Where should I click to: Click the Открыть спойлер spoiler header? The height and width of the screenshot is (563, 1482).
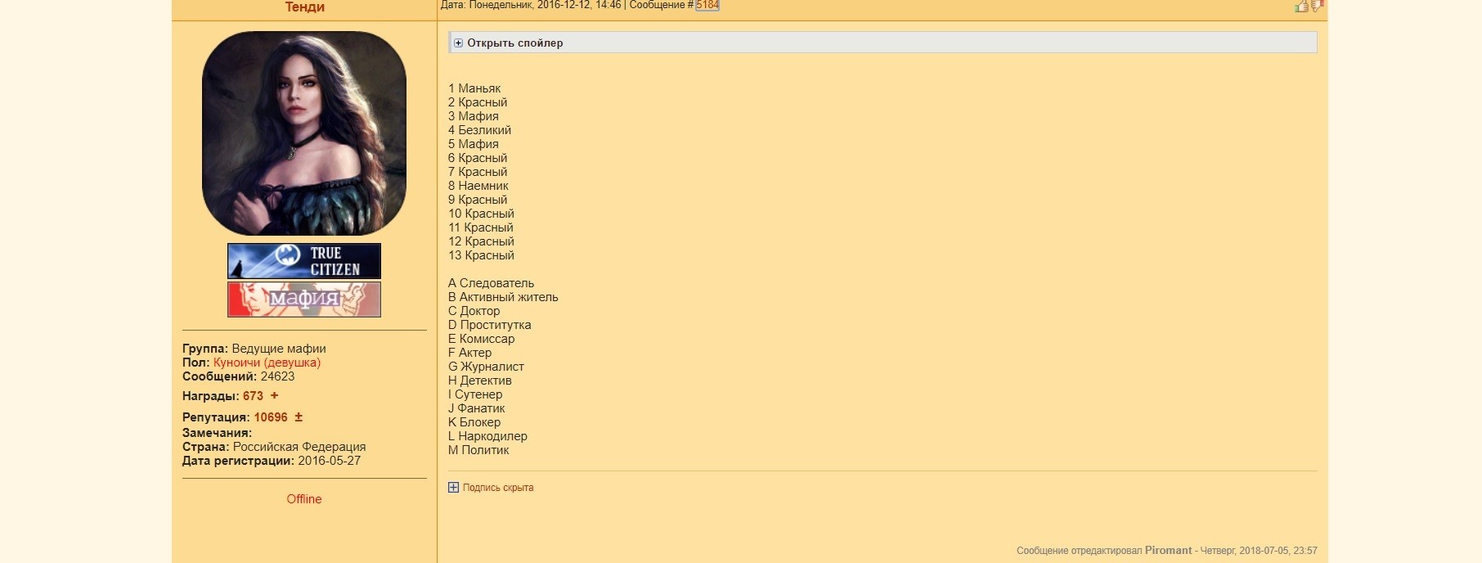883,43
